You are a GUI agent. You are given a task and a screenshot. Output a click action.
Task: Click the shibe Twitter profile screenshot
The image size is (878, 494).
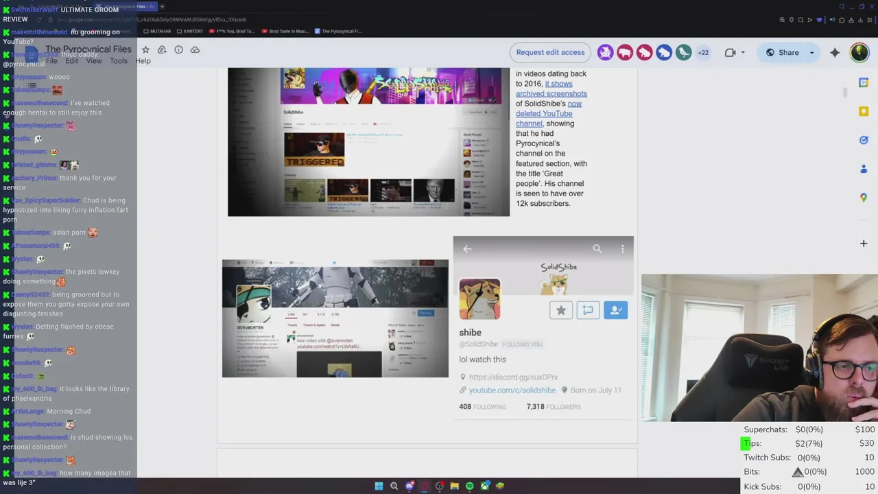tap(543, 327)
